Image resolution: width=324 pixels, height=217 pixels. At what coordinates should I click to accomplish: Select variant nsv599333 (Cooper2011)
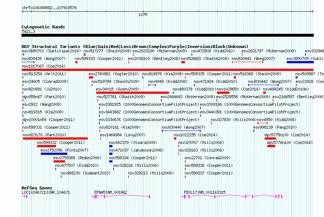[x=99, y=59]
